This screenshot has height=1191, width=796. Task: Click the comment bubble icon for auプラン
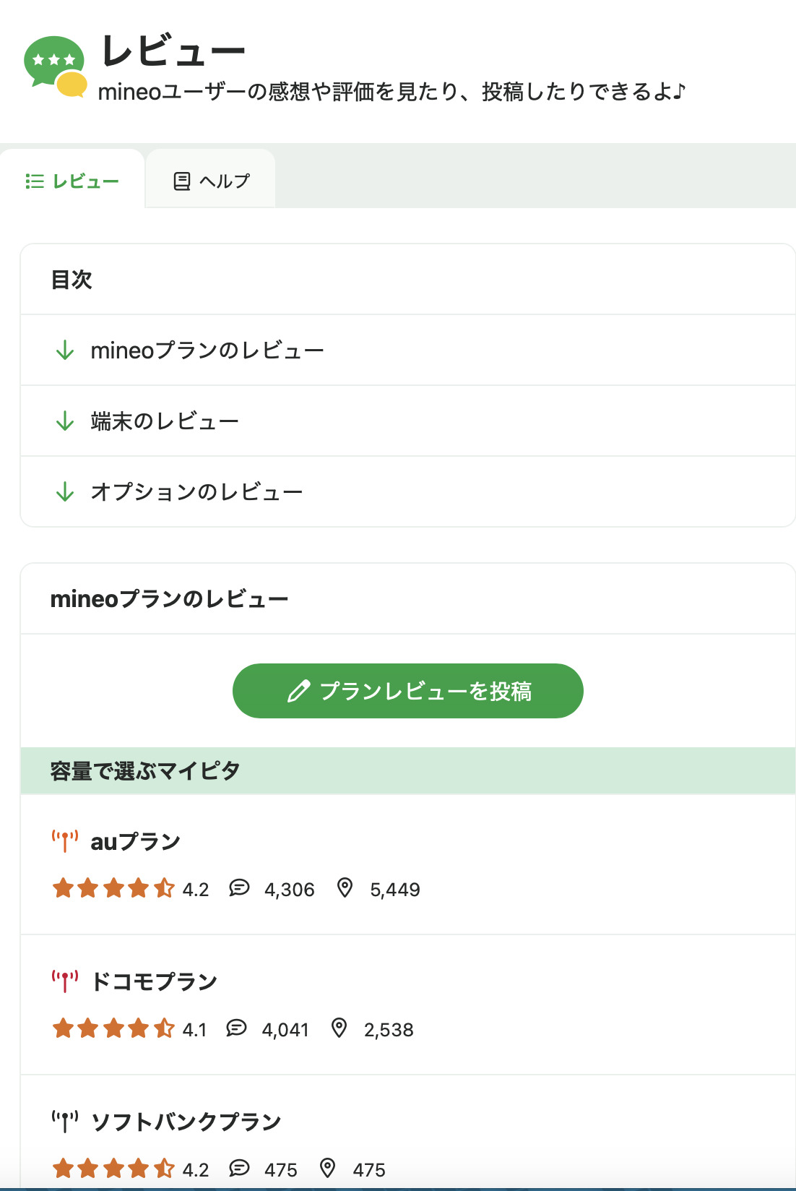tap(239, 888)
